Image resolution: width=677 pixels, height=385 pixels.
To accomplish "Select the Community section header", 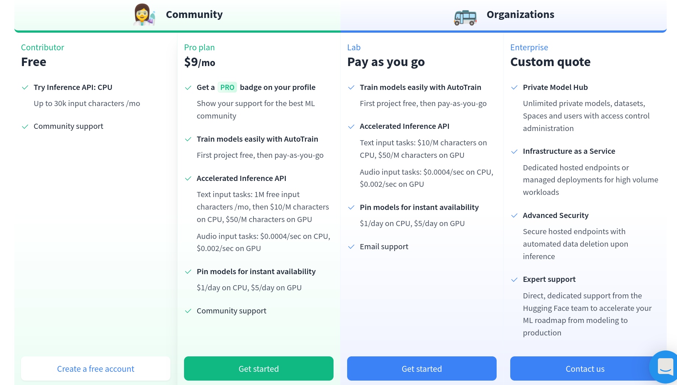I will pos(194,15).
